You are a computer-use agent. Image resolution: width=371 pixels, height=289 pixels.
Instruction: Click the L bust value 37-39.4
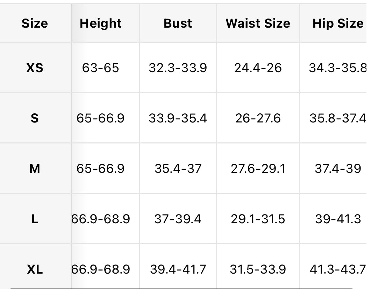178,219
